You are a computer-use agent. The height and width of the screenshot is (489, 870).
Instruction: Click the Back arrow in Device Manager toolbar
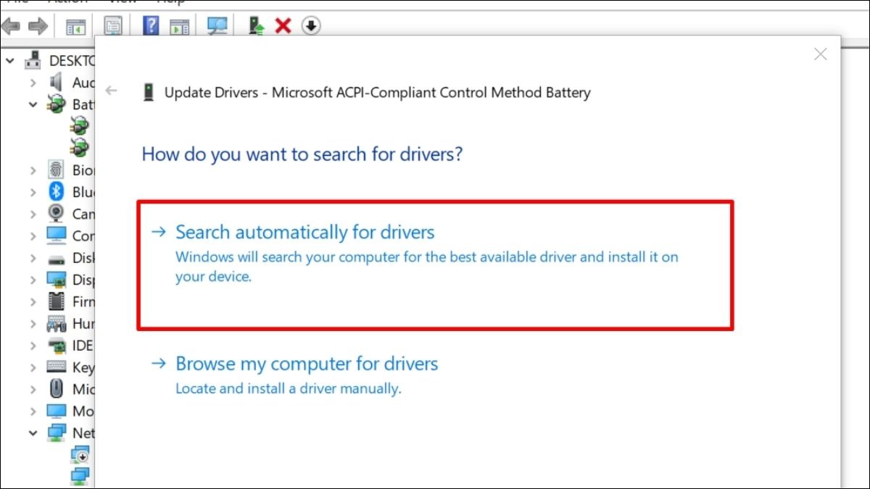tap(9, 27)
